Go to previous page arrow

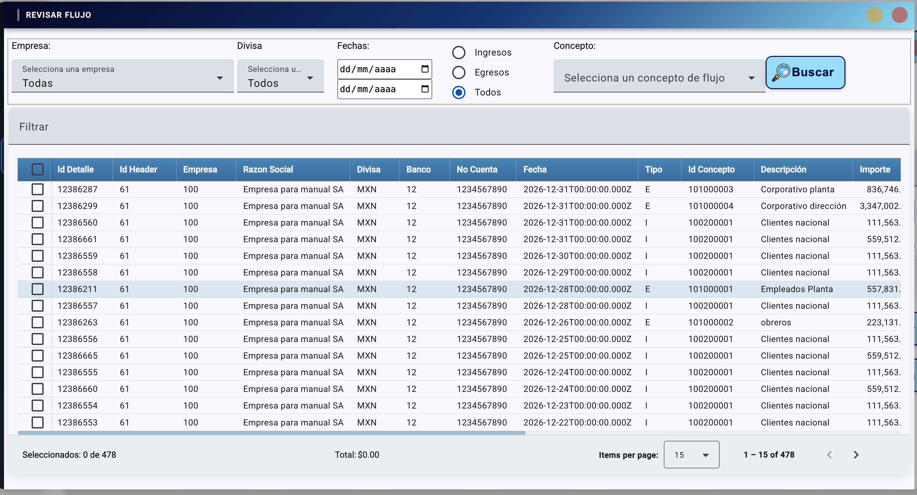[x=829, y=454]
